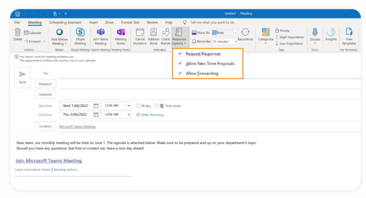
Task: Open the Insights icon
Action: (x=331, y=32)
